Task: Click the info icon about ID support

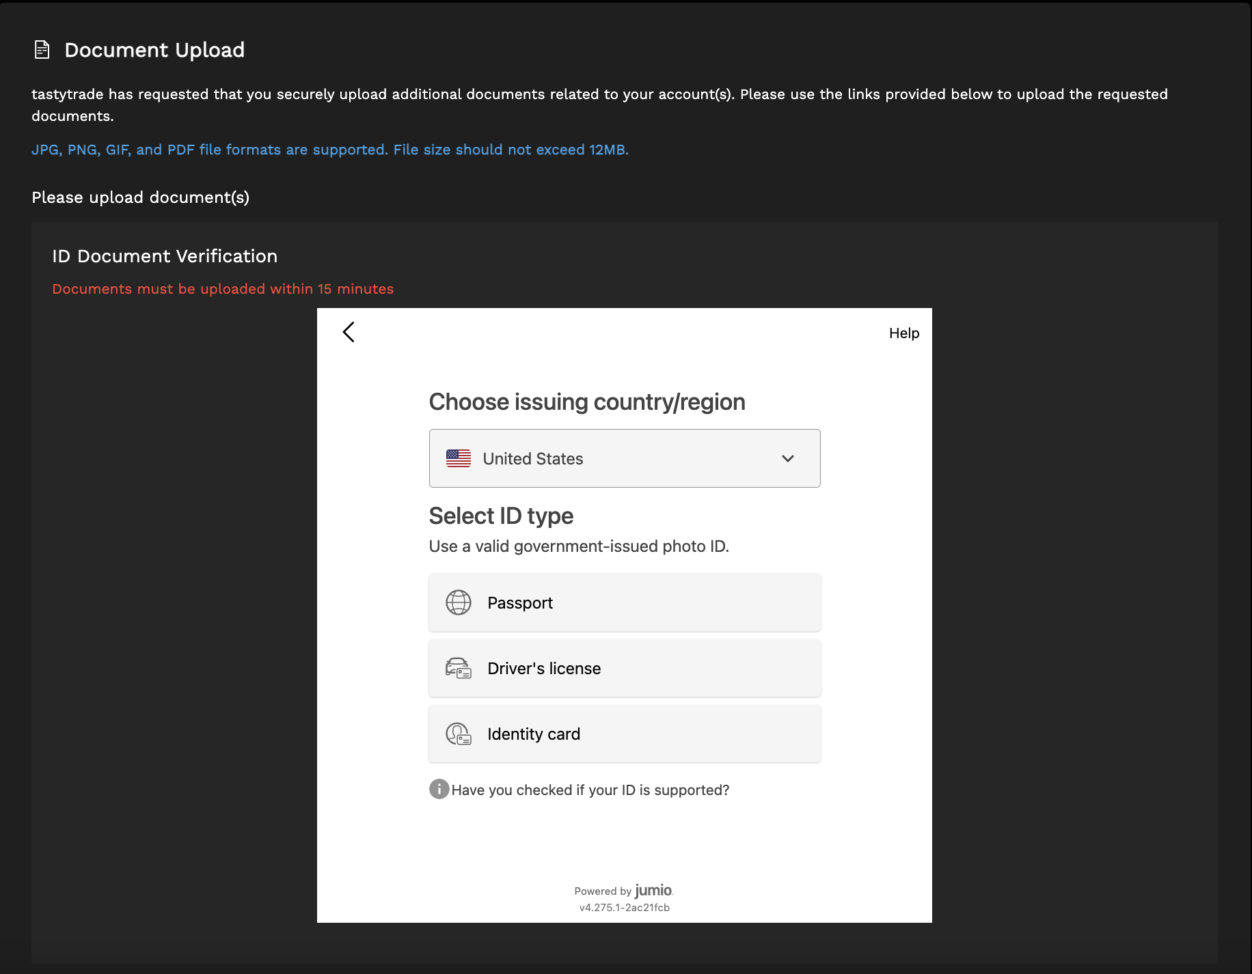Action: coord(438,790)
